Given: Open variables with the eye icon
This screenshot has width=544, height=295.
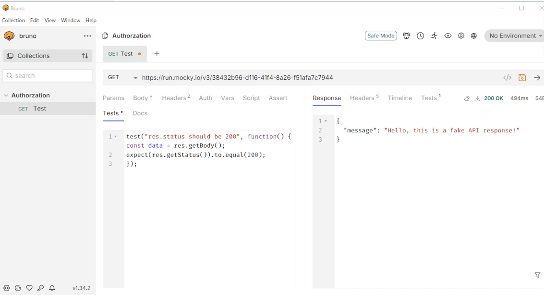Looking at the screenshot, I should [x=448, y=35].
